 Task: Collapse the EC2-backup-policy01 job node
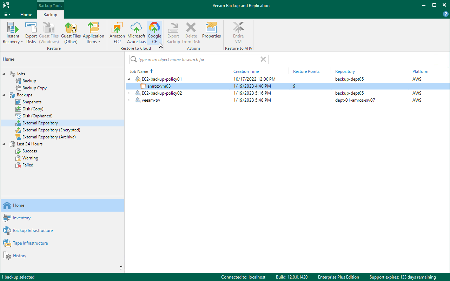click(x=129, y=79)
